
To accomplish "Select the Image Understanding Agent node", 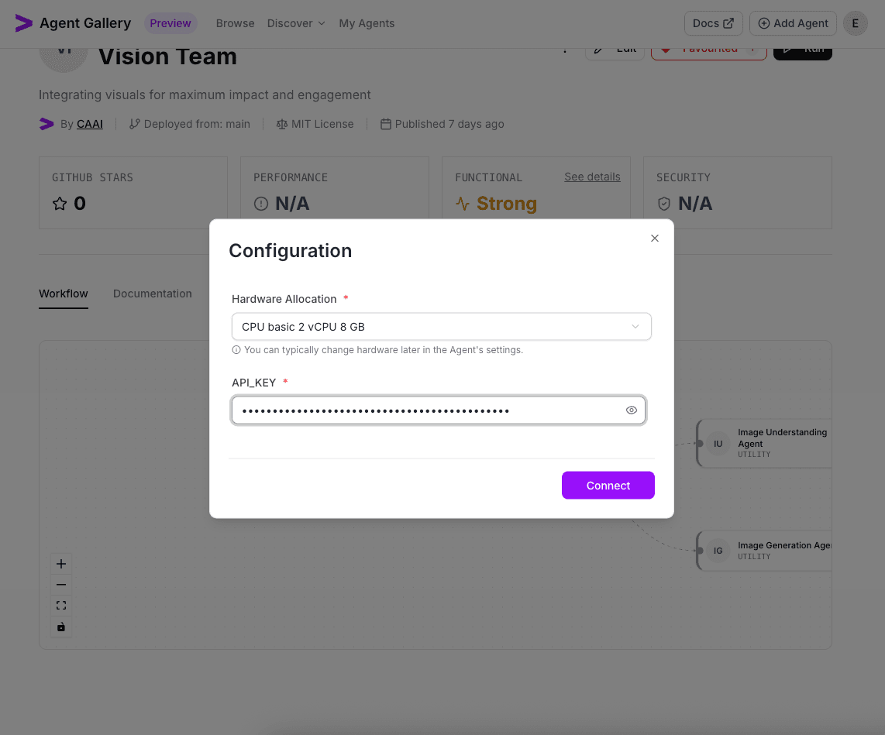I will click(x=767, y=443).
